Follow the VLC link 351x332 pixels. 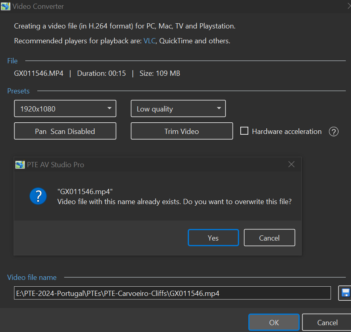(150, 41)
